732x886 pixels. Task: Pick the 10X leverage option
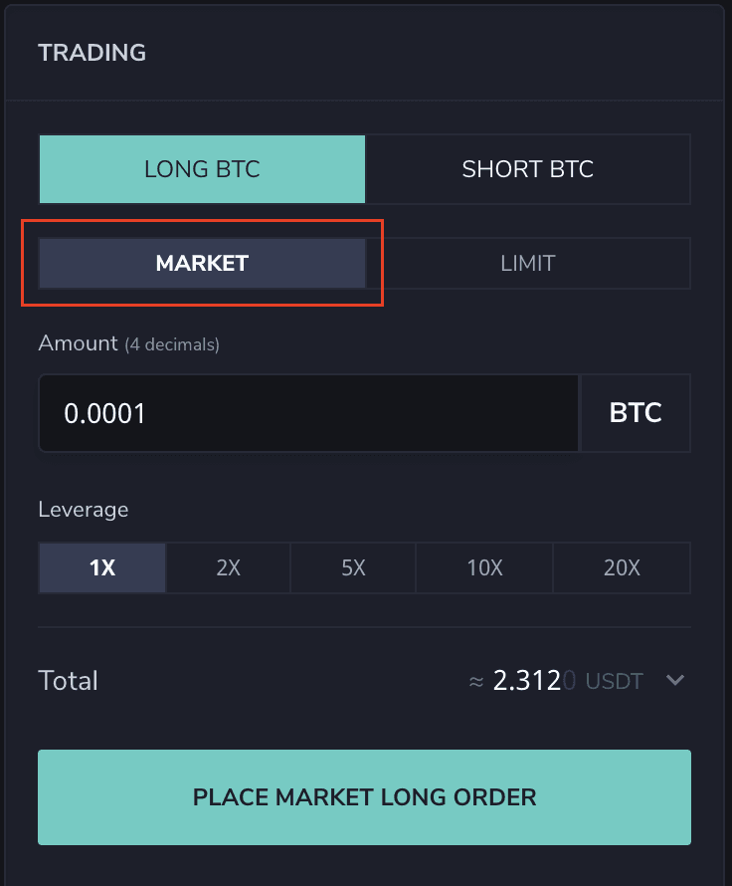pos(484,568)
